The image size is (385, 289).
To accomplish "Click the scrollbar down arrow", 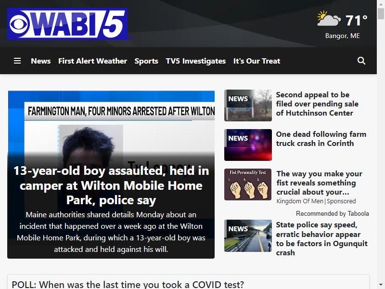I will click(x=381, y=285).
